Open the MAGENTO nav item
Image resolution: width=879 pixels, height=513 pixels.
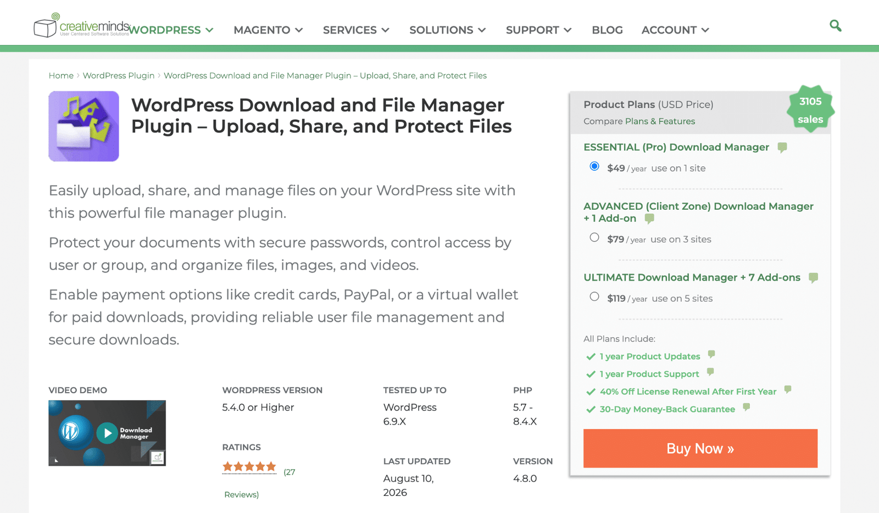point(262,30)
